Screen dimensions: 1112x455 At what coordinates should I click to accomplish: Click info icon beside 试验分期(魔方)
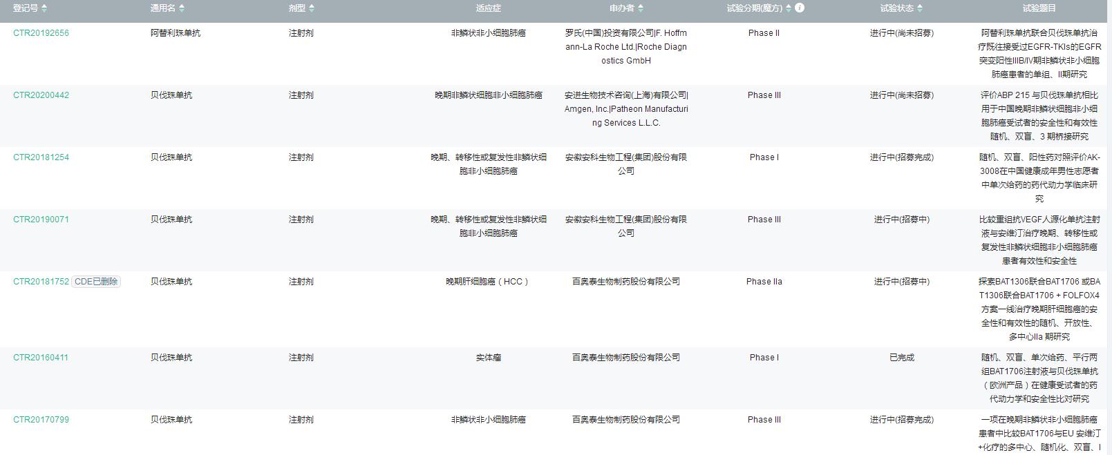[x=800, y=8]
